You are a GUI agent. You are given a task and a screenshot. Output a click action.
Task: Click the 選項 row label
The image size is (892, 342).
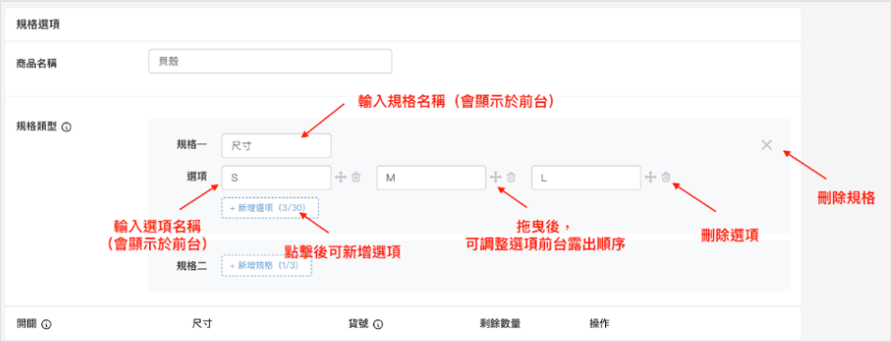click(x=196, y=177)
